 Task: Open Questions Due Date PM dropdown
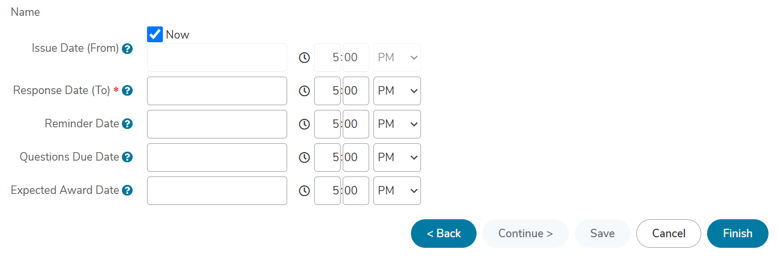[397, 157]
